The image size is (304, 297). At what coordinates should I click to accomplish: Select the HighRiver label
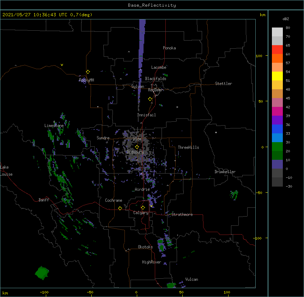pyautogui.click(x=152, y=262)
